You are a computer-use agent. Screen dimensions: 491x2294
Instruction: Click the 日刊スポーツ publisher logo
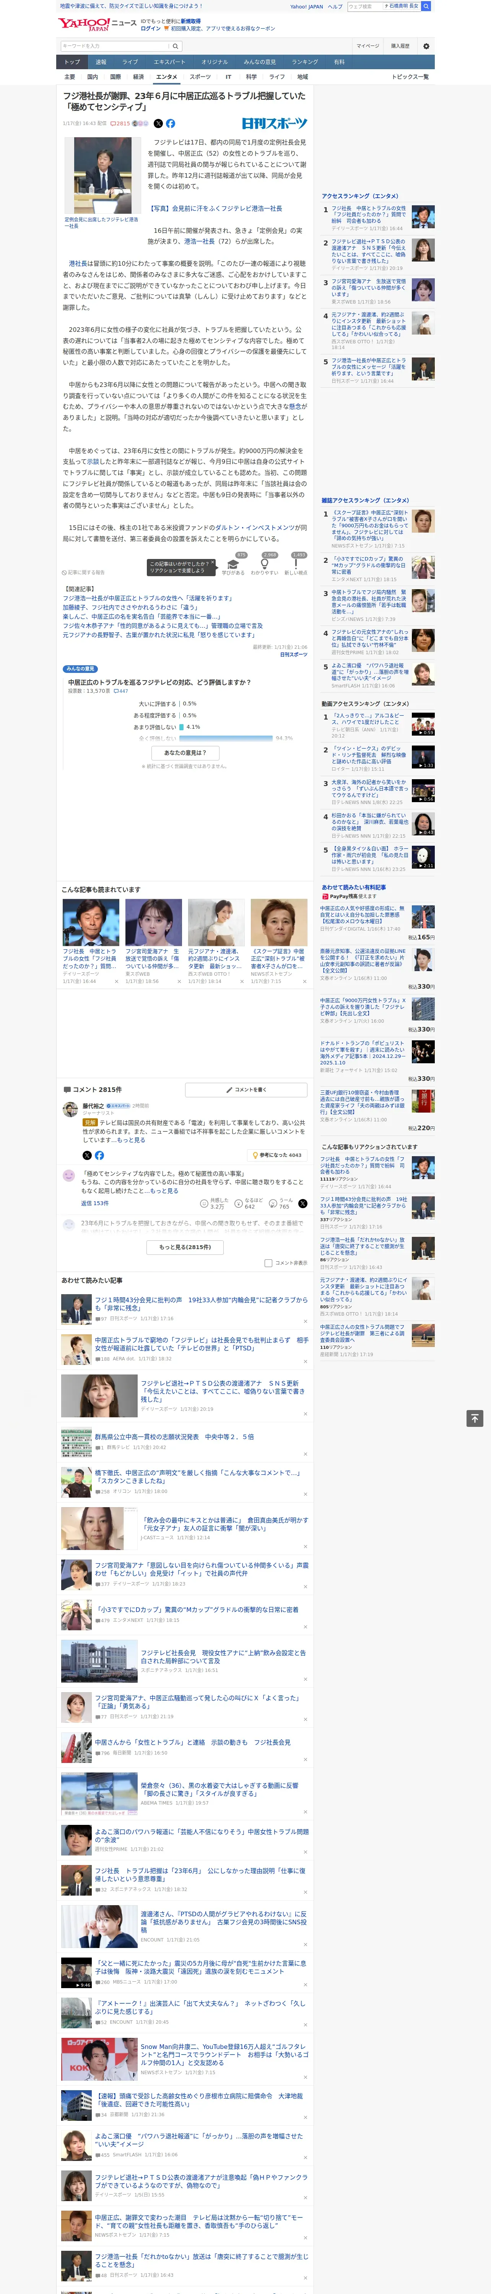point(275,124)
